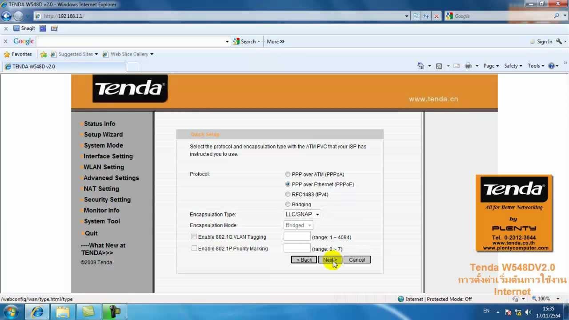
Task: Open the print options dropdown arrow
Action: tap(477, 66)
